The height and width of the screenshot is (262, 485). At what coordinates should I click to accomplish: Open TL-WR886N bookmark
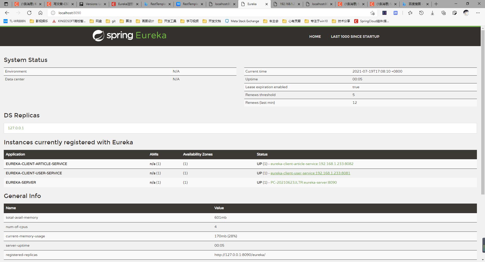[x=15, y=21]
